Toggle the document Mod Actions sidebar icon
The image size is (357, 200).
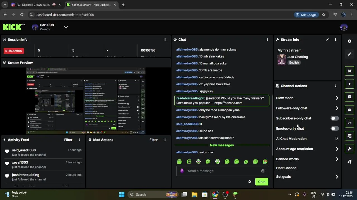tap(349, 97)
